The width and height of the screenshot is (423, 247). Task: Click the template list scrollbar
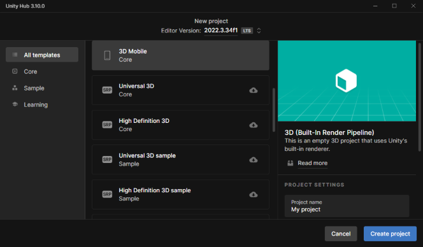coord(274,109)
